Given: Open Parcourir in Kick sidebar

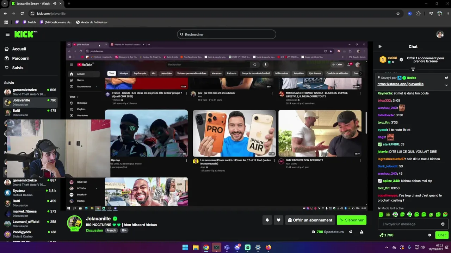Looking at the screenshot, I should click(20, 58).
